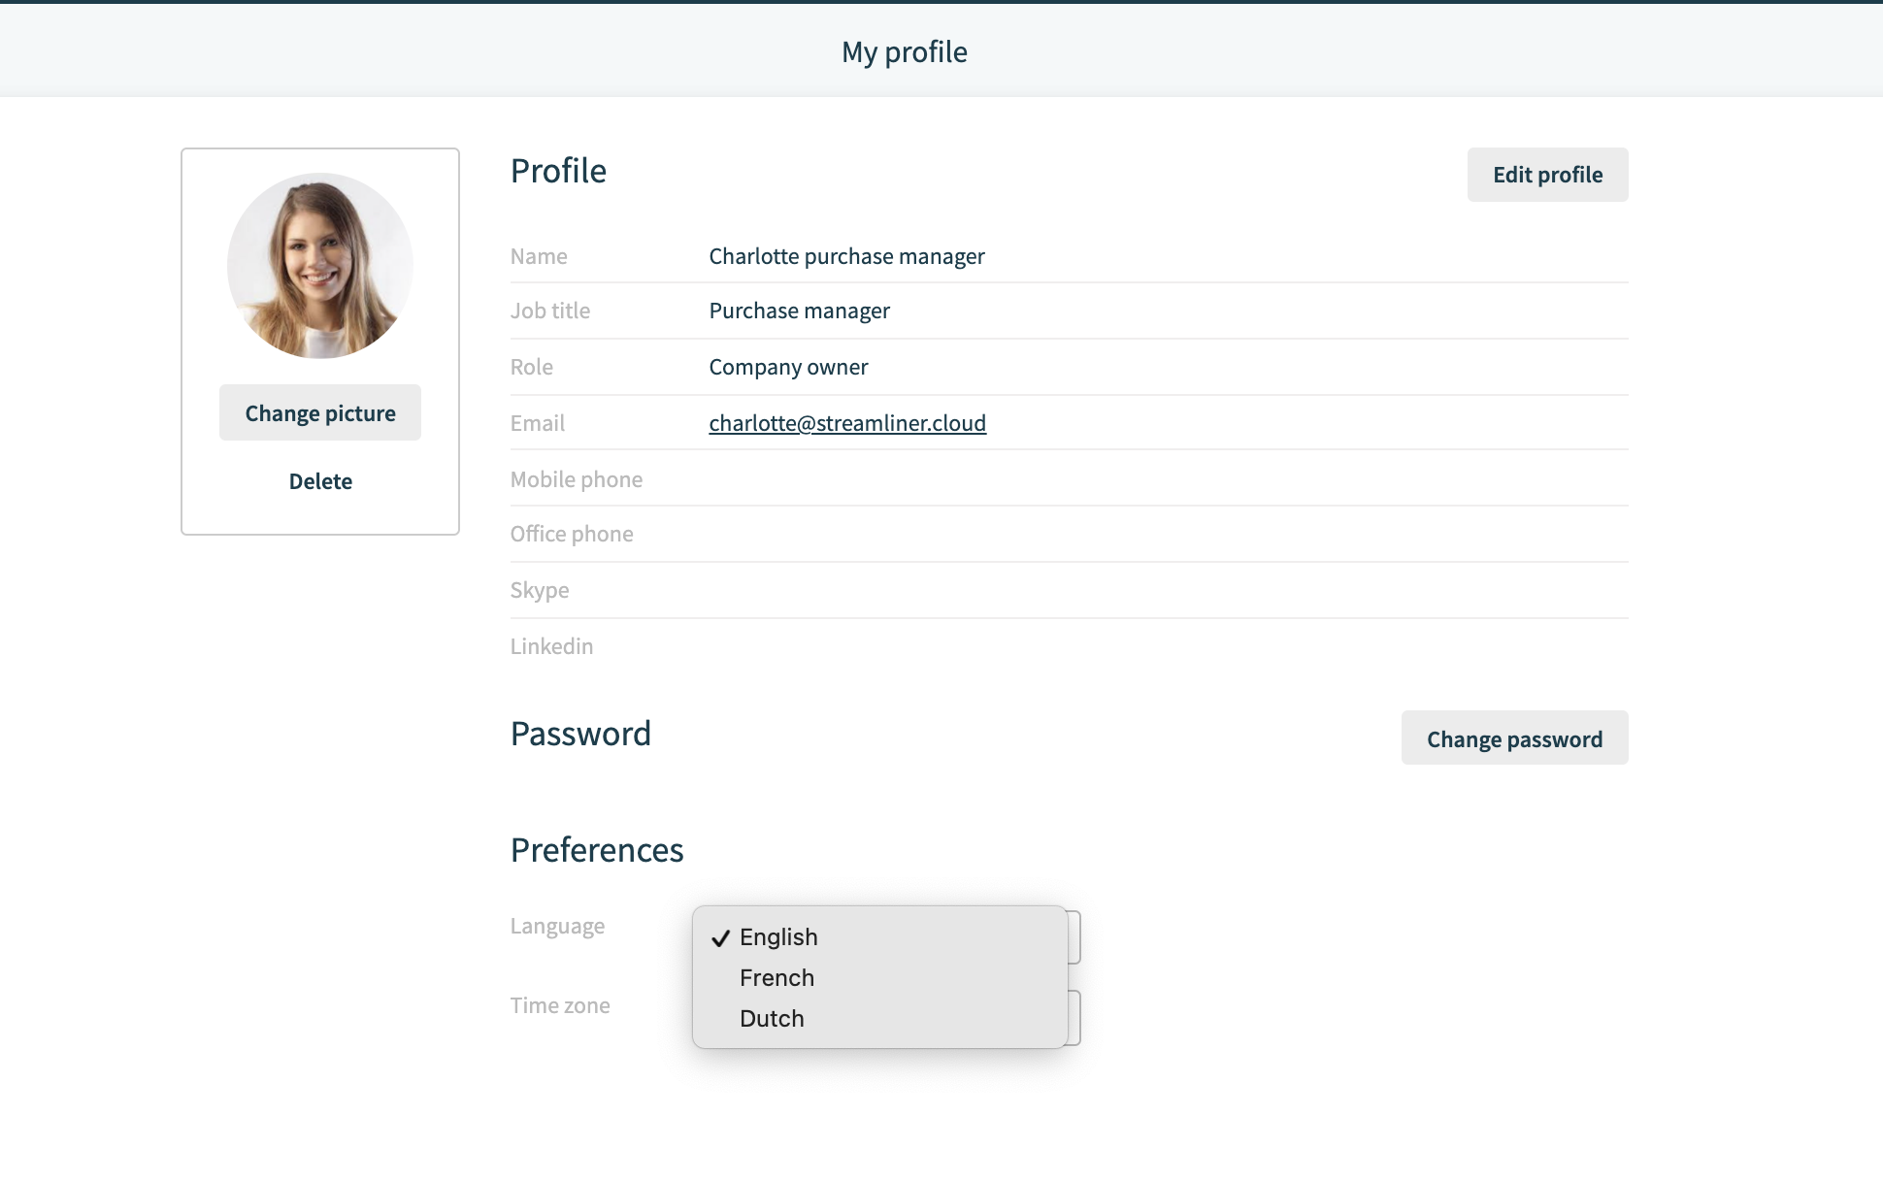1883x1180 pixels.
Task: Open the charlotte@streamliner.cloud email link
Action: click(x=847, y=423)
